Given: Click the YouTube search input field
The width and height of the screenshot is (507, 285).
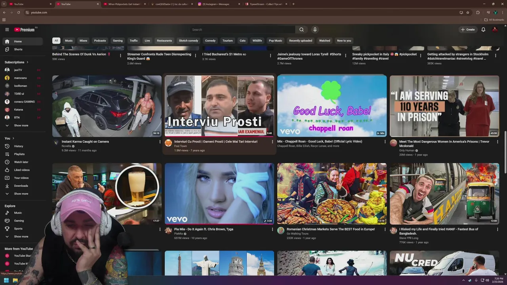Looking at the screenshot, I should point(242,30).
